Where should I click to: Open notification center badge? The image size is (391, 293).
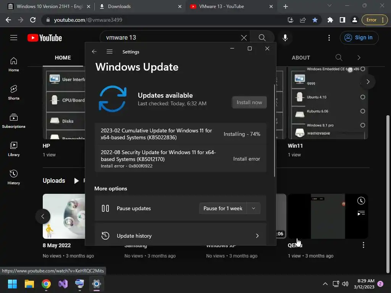pos(380,284)
